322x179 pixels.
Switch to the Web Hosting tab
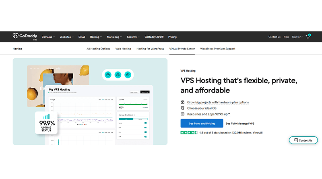pyautogui.click(x=124, y=49)
